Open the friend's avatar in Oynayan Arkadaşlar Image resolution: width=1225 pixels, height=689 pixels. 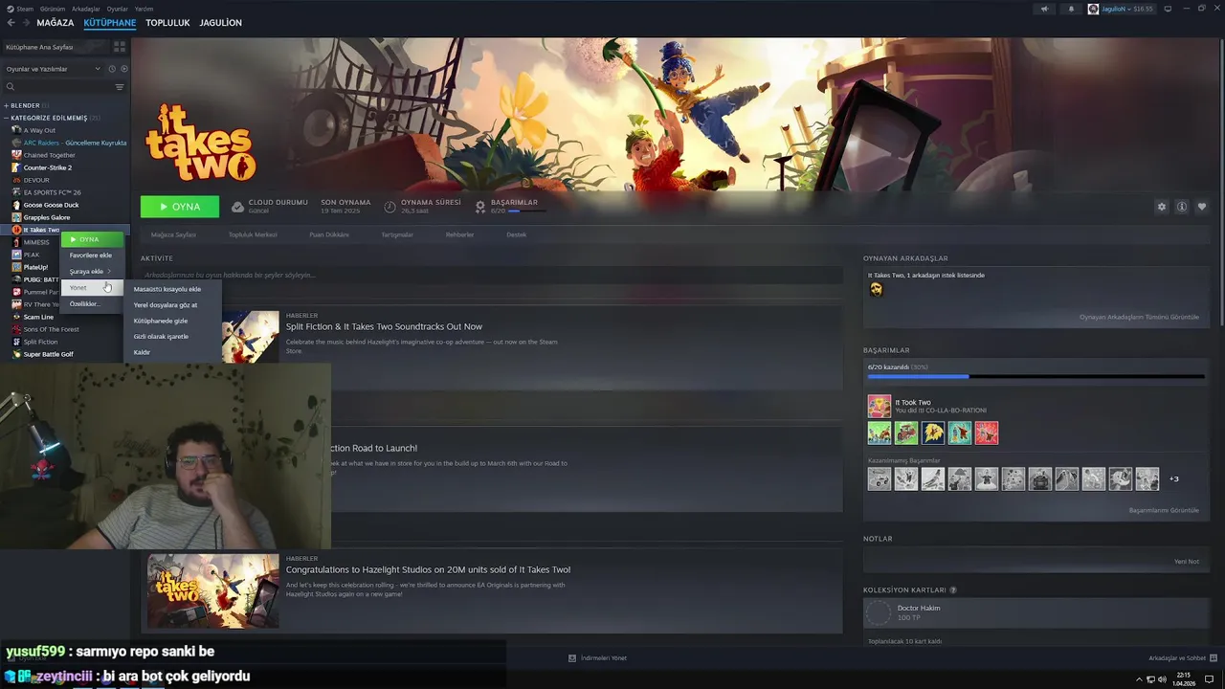[x=876, y=289]
